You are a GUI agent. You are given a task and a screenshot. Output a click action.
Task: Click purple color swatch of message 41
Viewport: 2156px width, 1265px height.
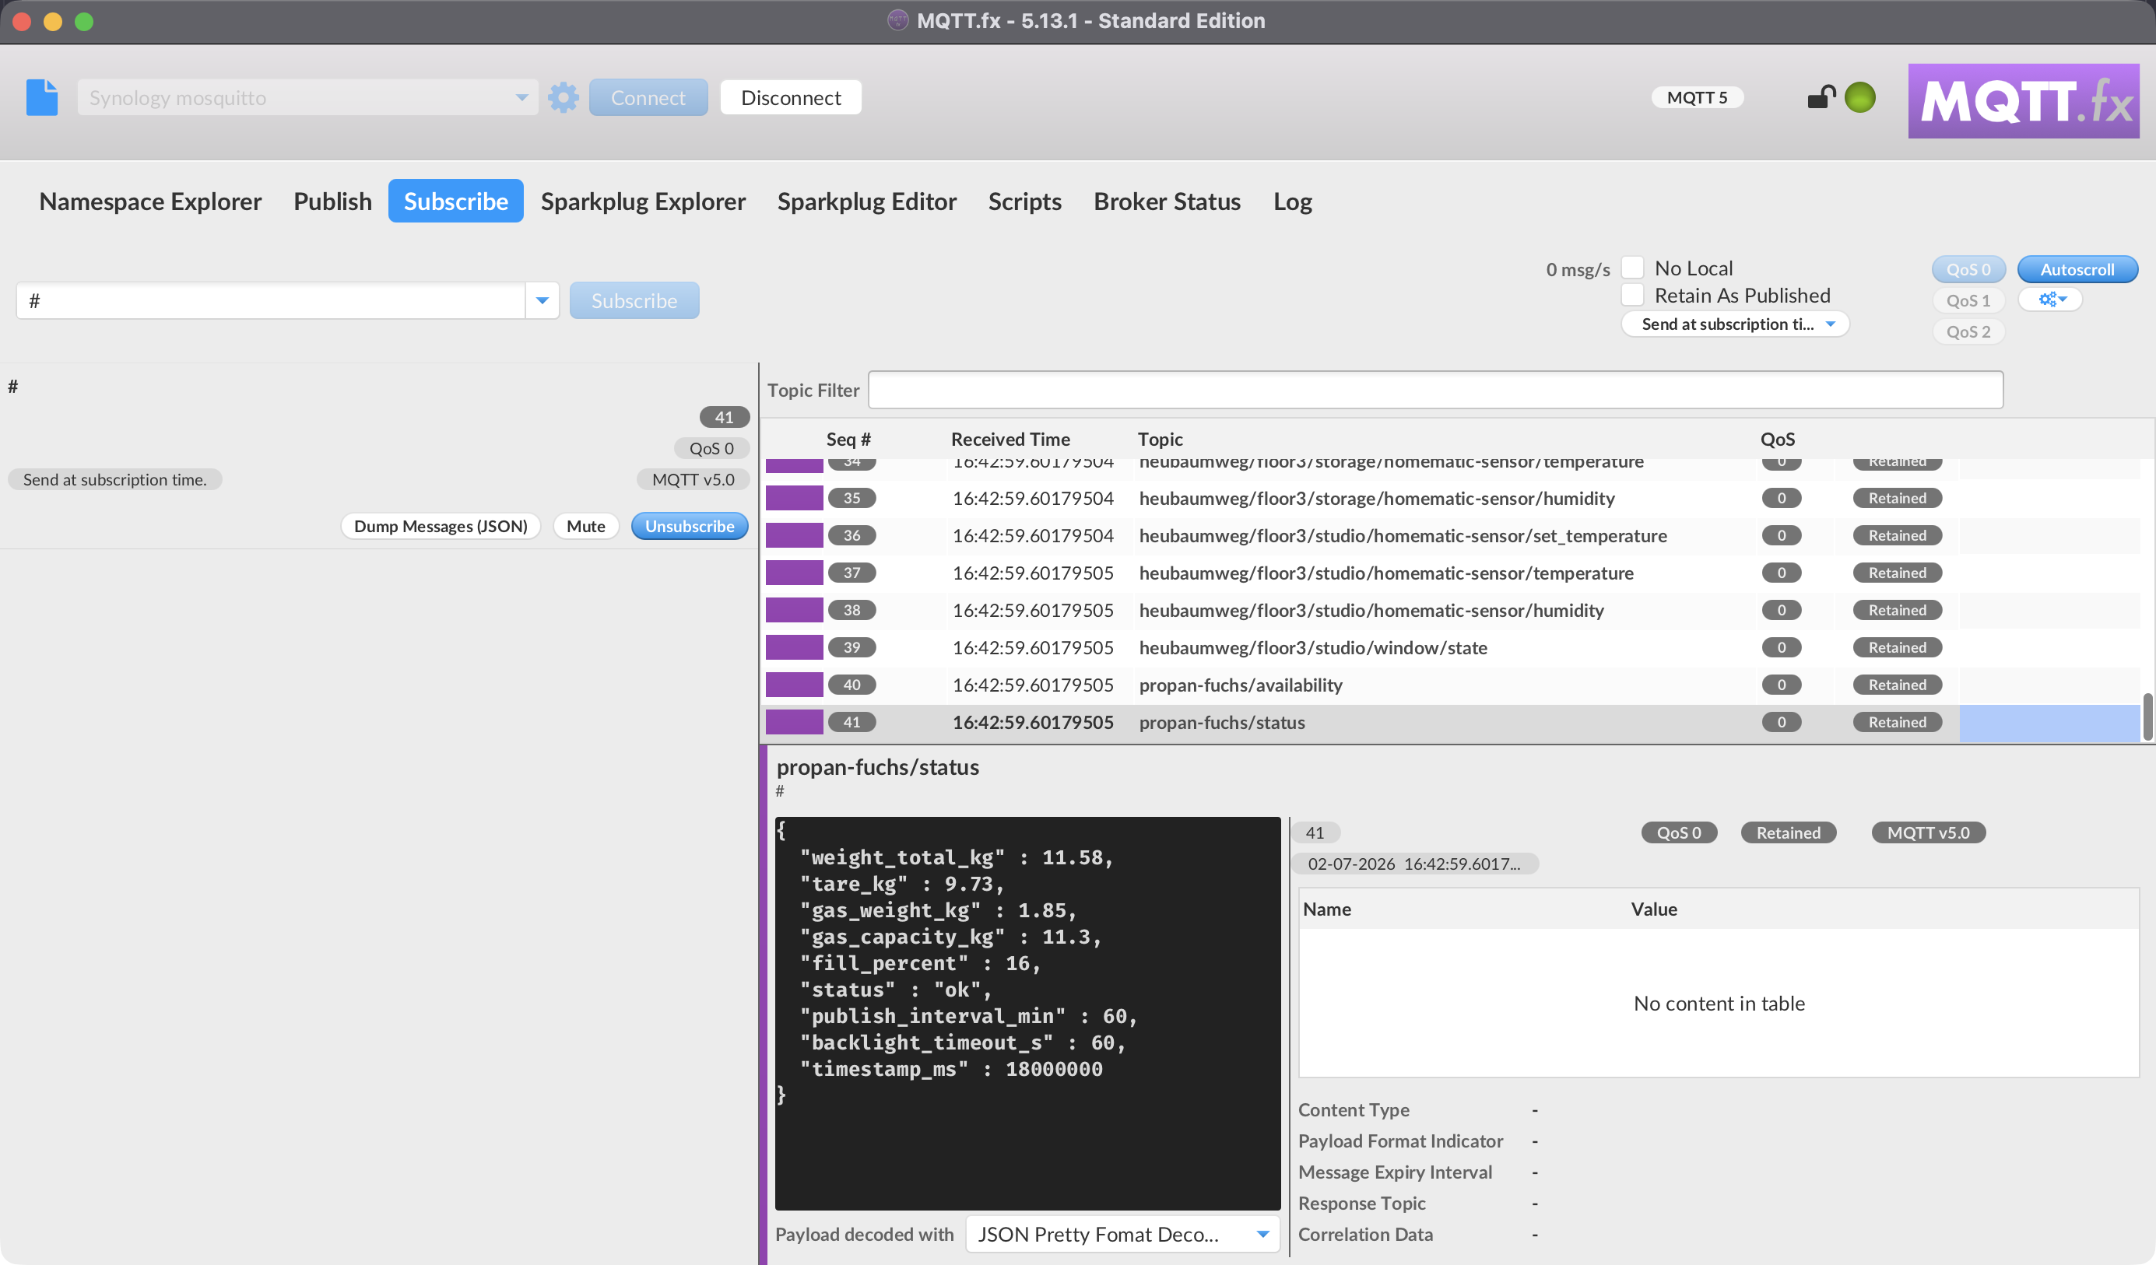pos(794,722)
